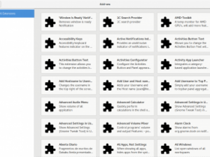Select the Alarm Clock extension entry
The height and width of the screenshot is (157, 210).
(184, 128)
